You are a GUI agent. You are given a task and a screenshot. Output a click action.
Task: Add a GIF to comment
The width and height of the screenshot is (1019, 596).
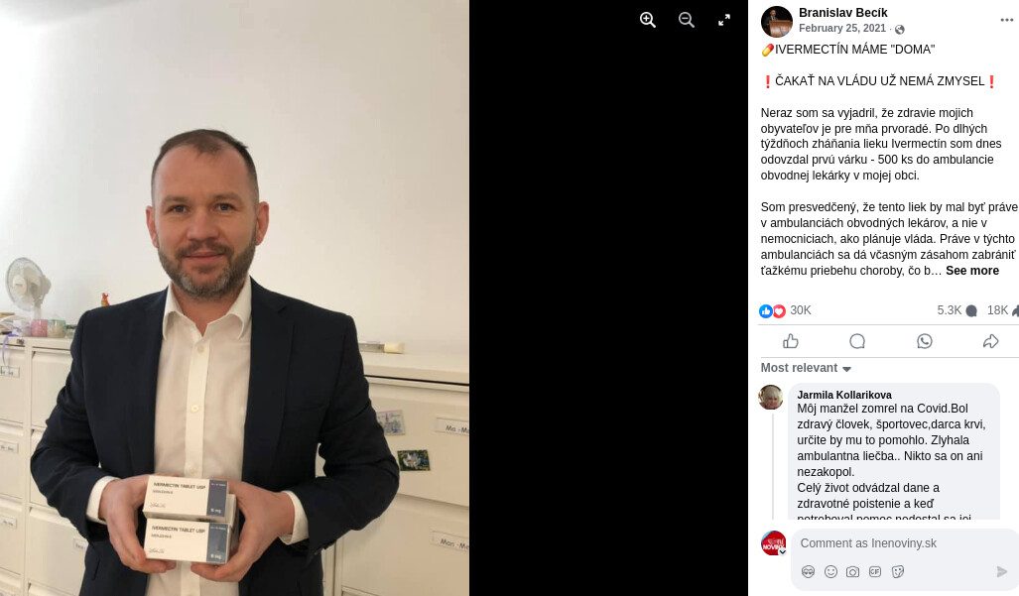875,571
